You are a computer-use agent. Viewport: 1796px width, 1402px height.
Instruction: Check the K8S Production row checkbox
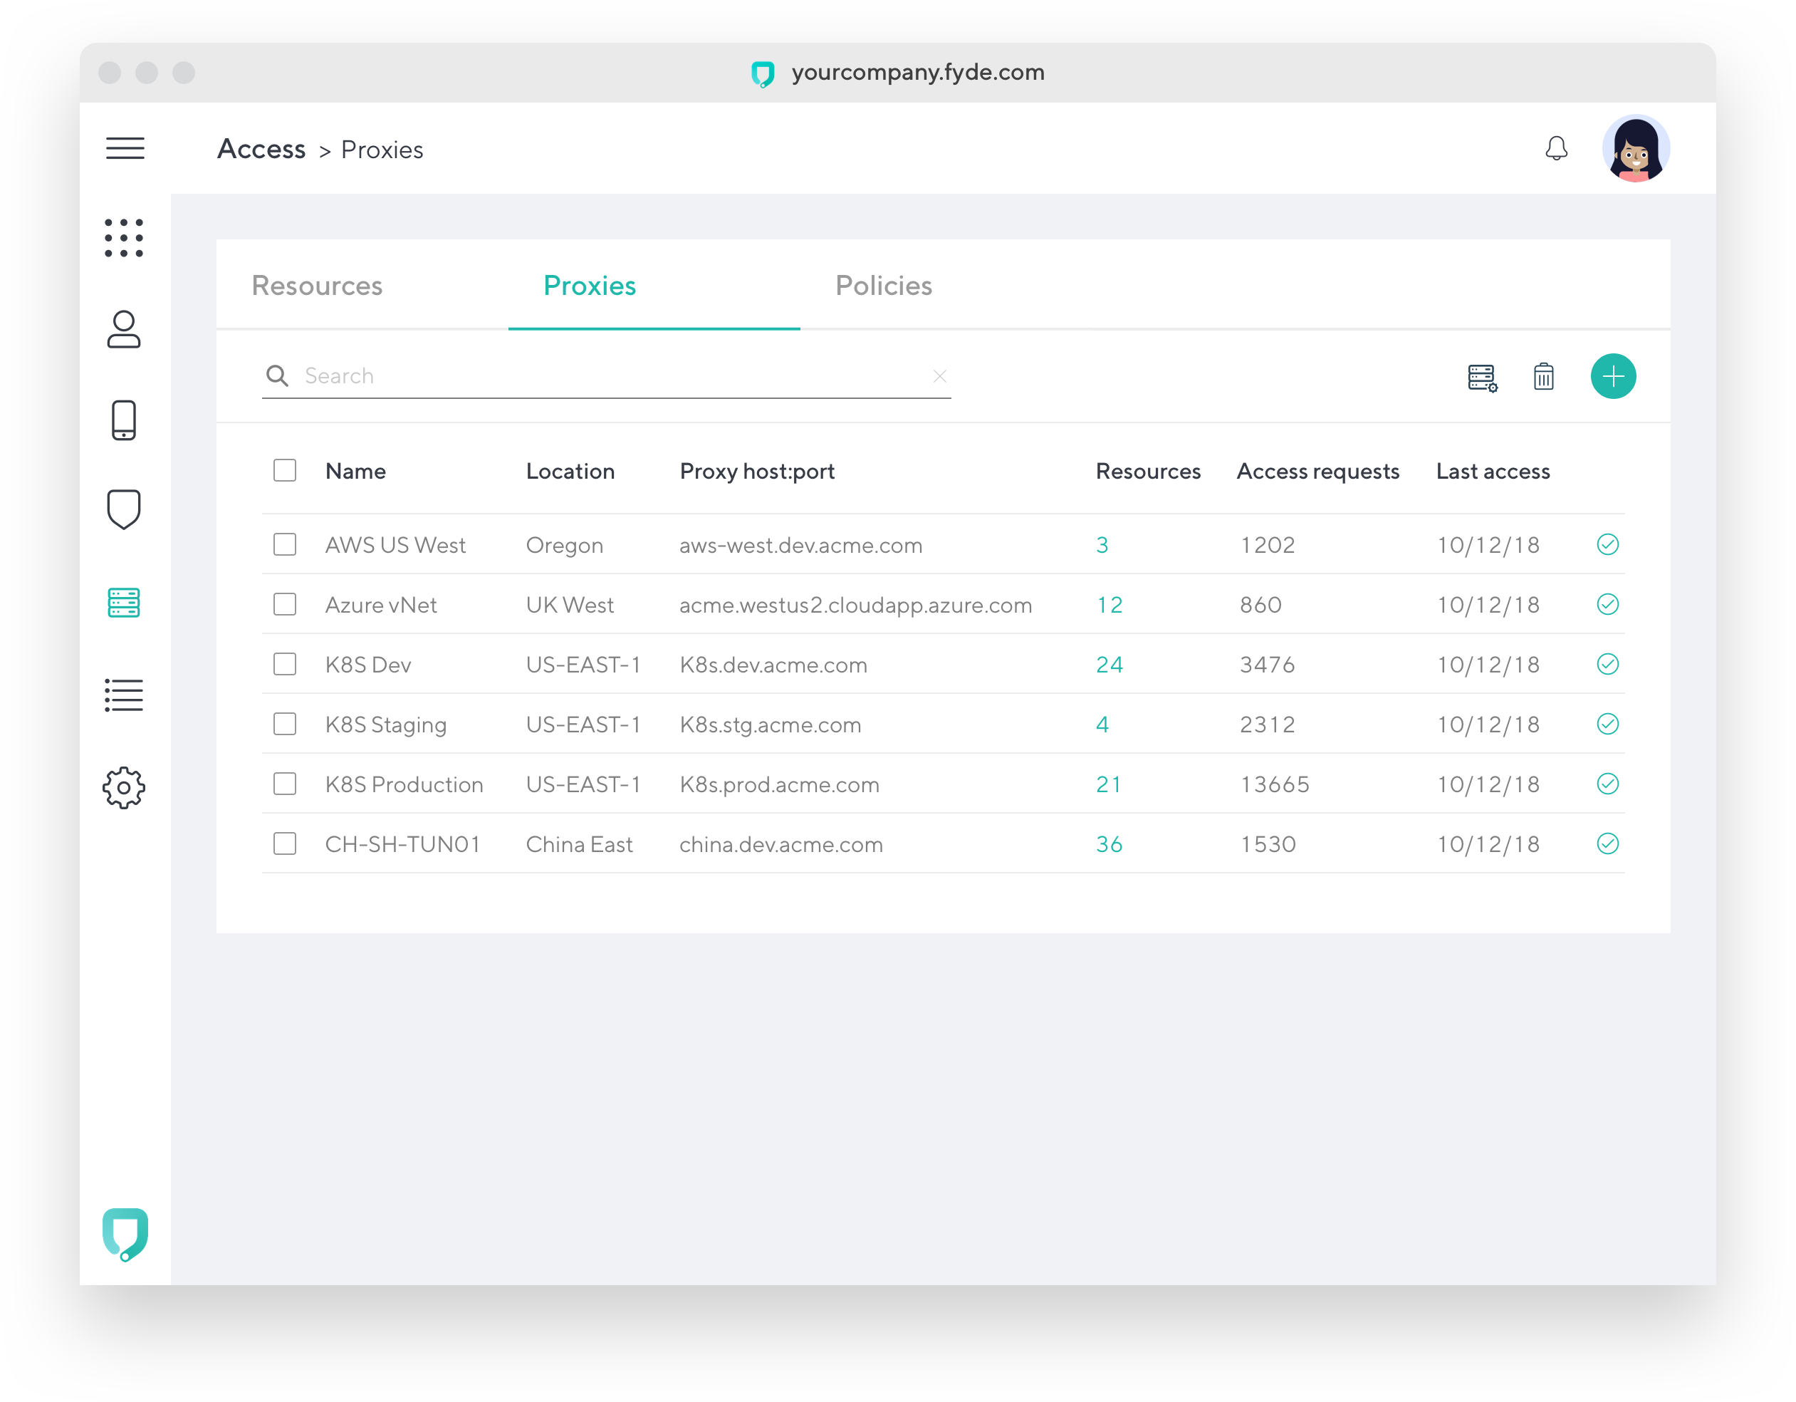click(285, 784)
